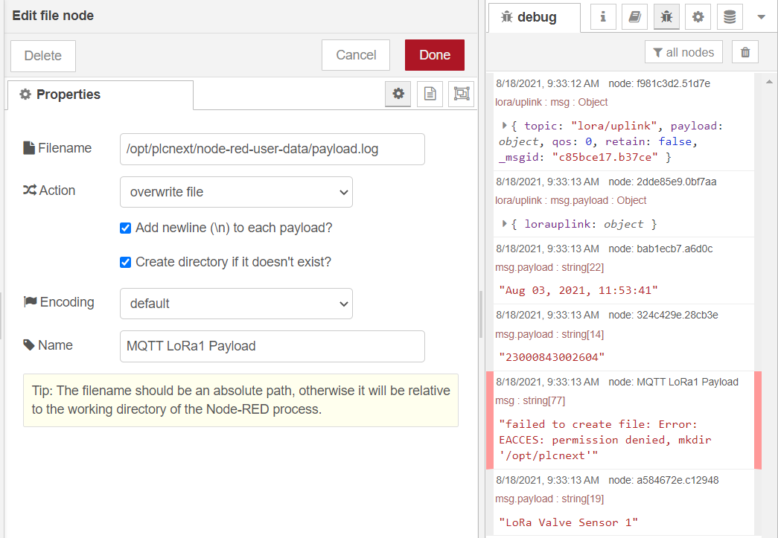Click the 'Edit file node' title
The height and width of the screenshot is (538, 778).
point(53,16)
